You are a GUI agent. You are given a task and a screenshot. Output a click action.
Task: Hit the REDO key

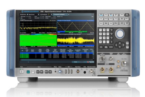pos(127,47)
